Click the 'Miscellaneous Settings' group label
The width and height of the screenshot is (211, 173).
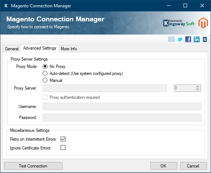point(30,130)
